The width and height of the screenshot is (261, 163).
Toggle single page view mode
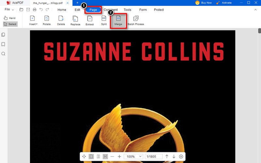91,156
